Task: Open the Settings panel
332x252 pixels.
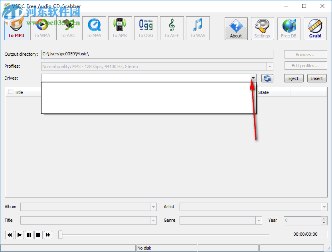Action: [x=262, y=28]
